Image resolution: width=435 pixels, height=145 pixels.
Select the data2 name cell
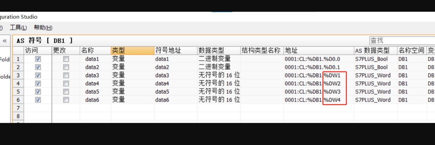pos(92,67)
